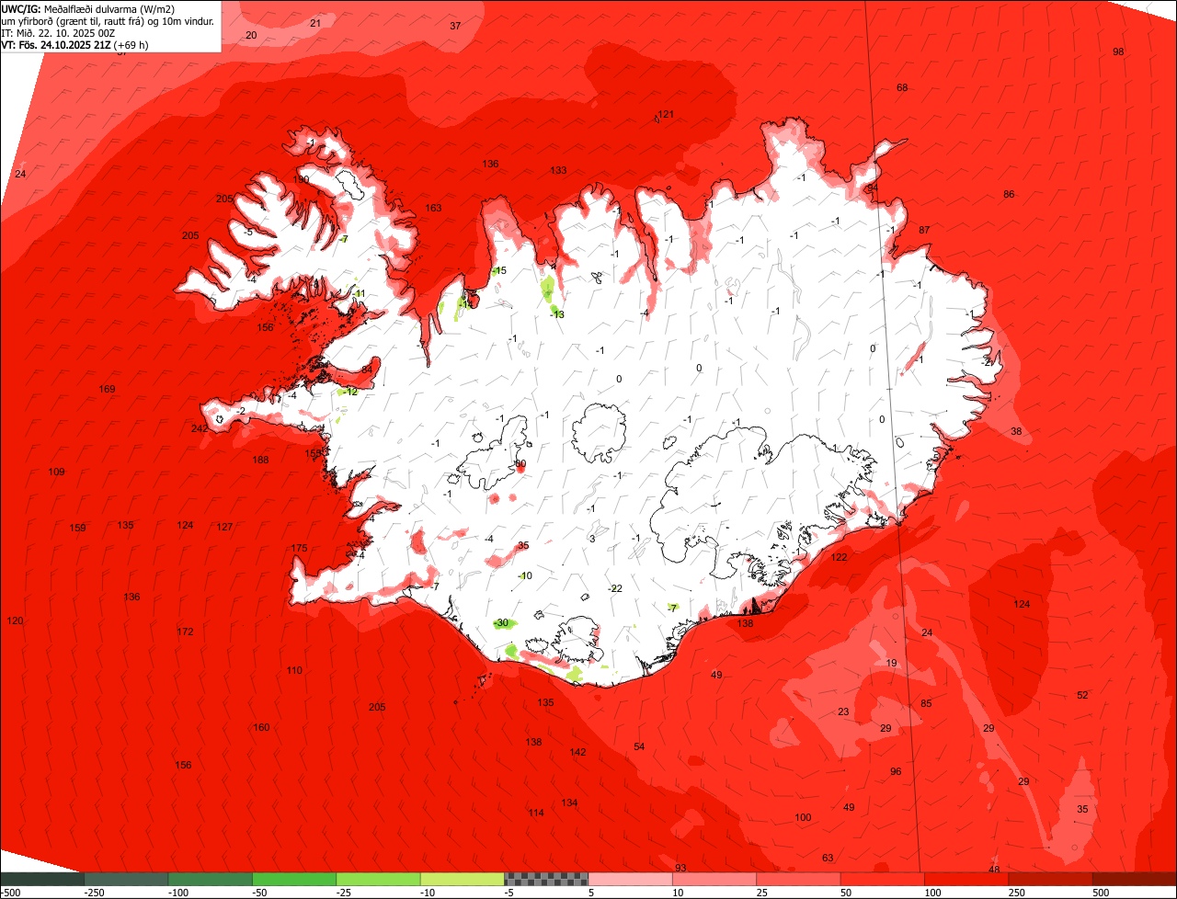Click the map value 85

tap(926, 704)
